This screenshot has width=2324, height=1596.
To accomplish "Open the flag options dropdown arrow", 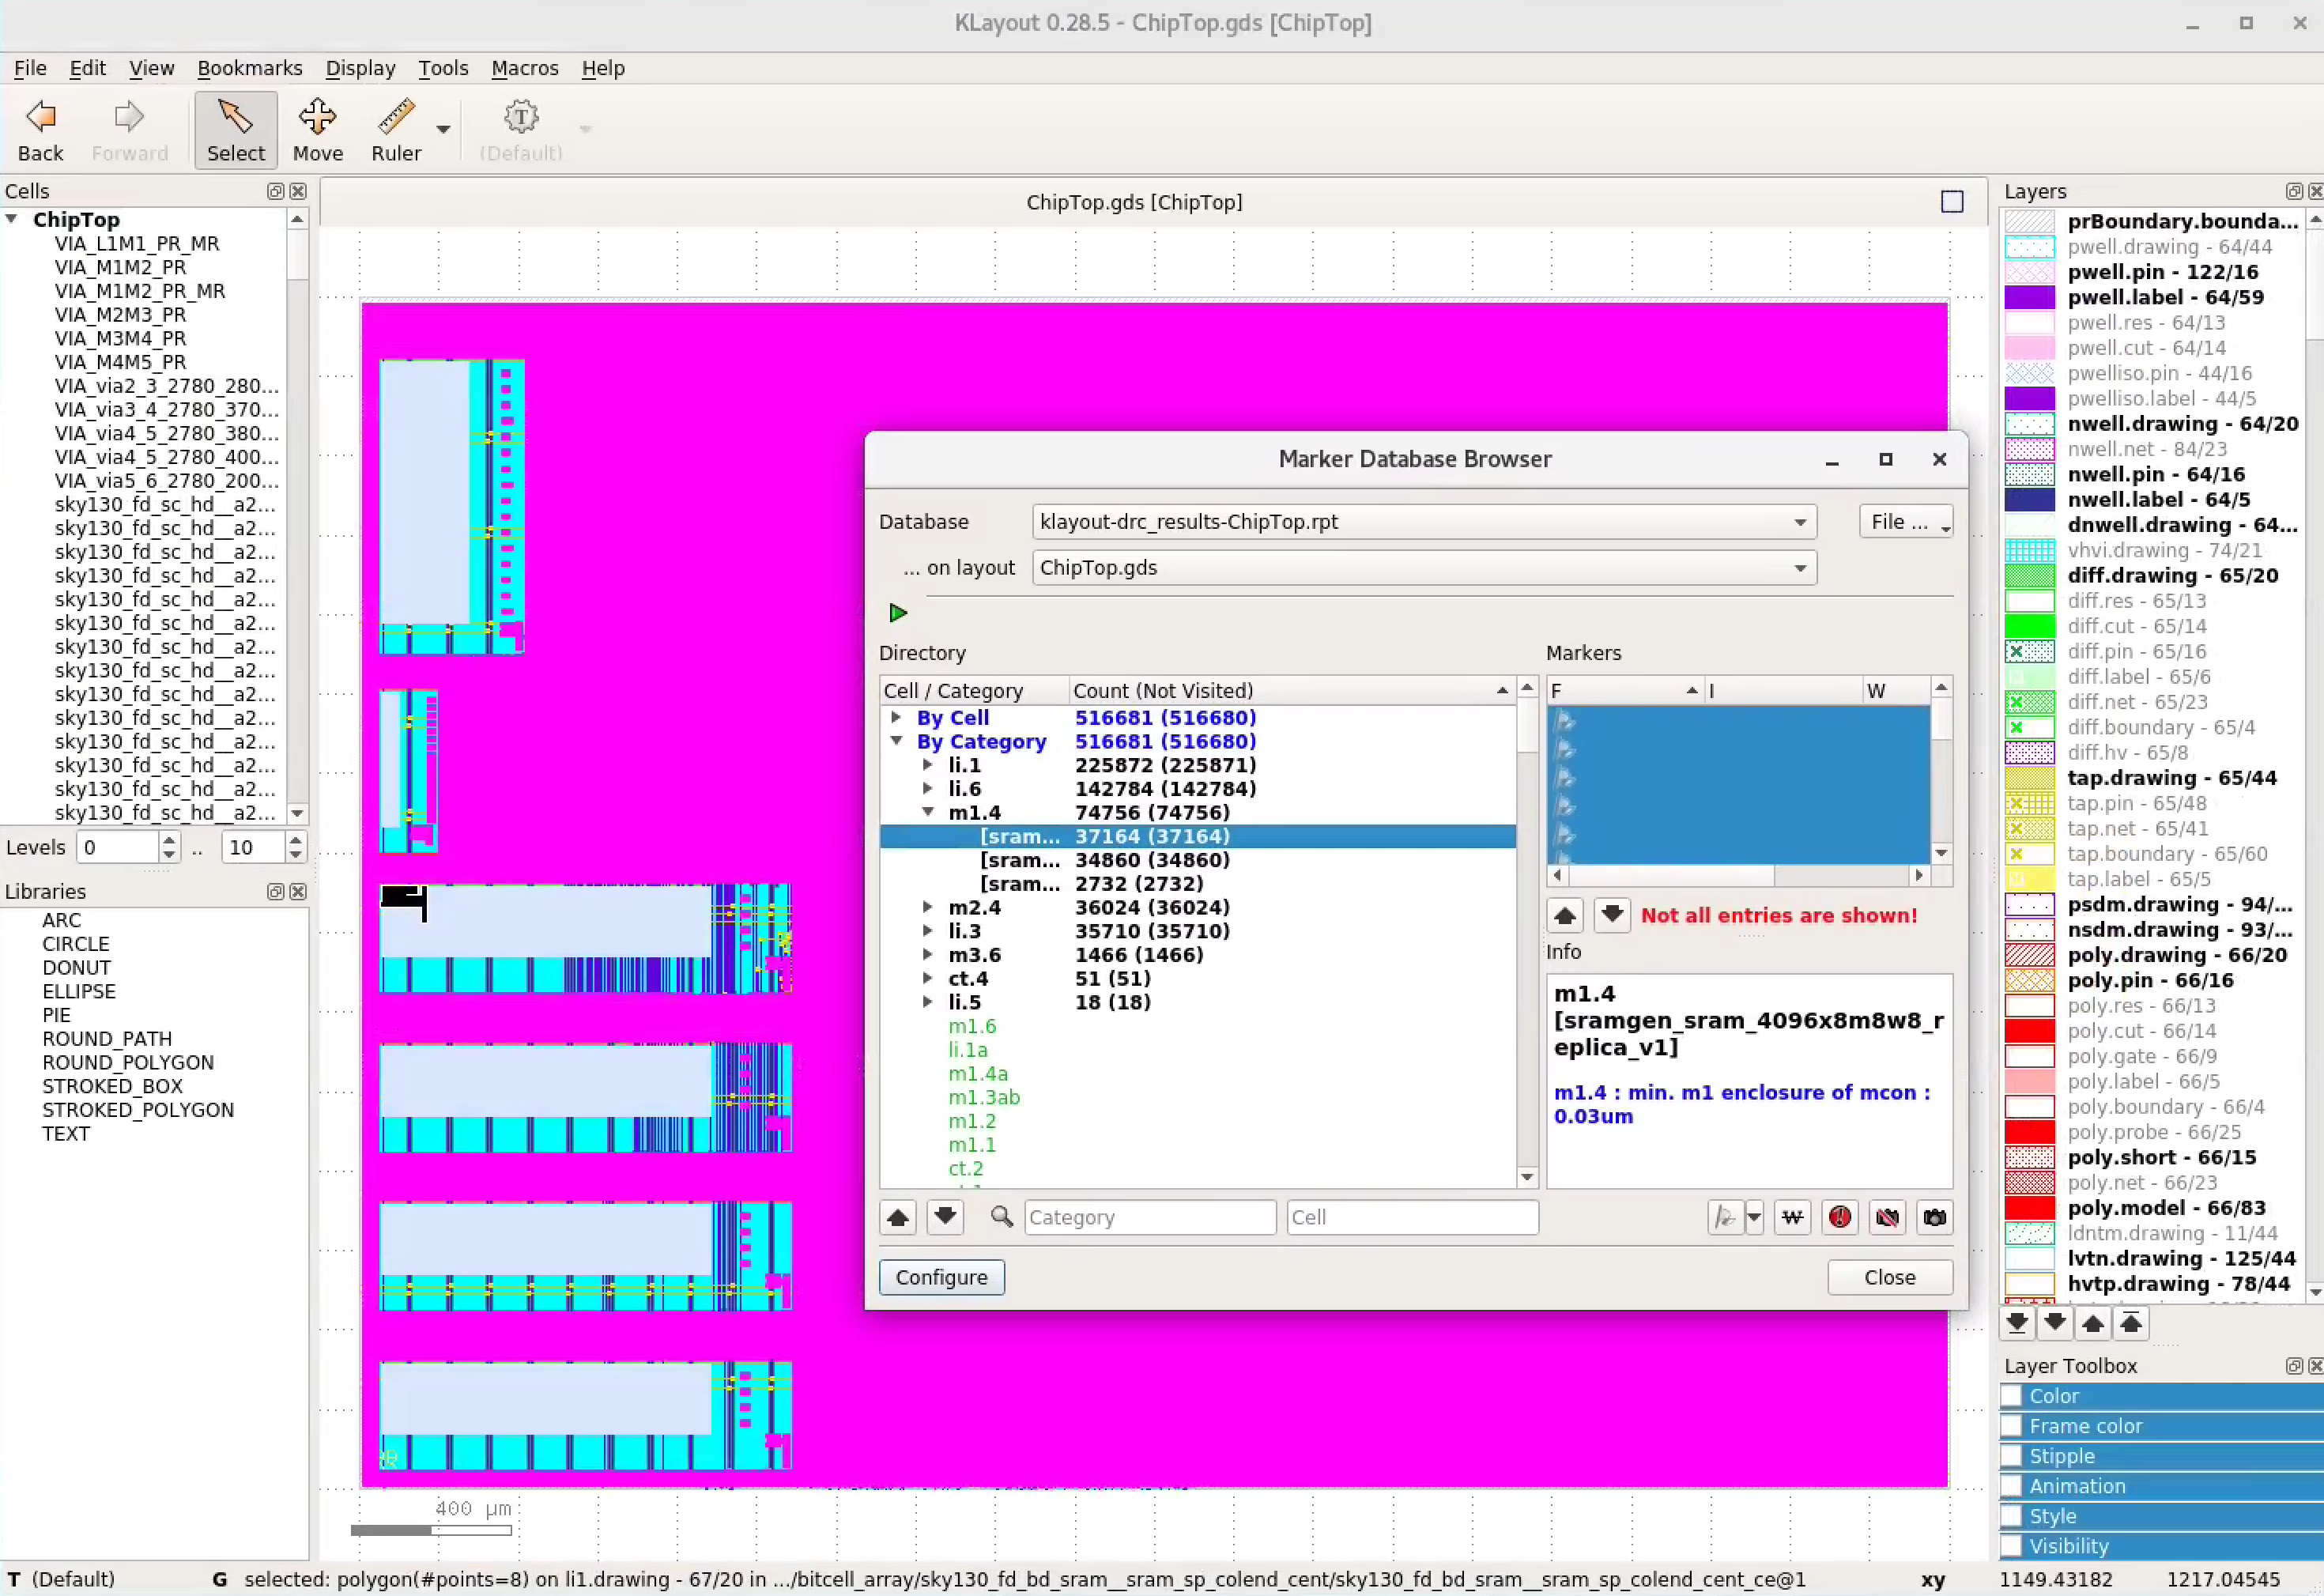I will 1754,1217.
